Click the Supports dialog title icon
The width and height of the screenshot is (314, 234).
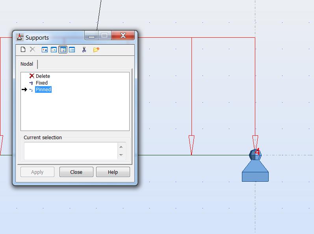coord(20,37)
